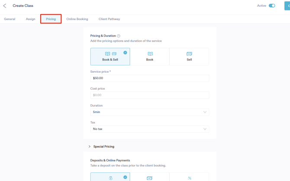Open the Tax dropdown showing No tax

150,129
